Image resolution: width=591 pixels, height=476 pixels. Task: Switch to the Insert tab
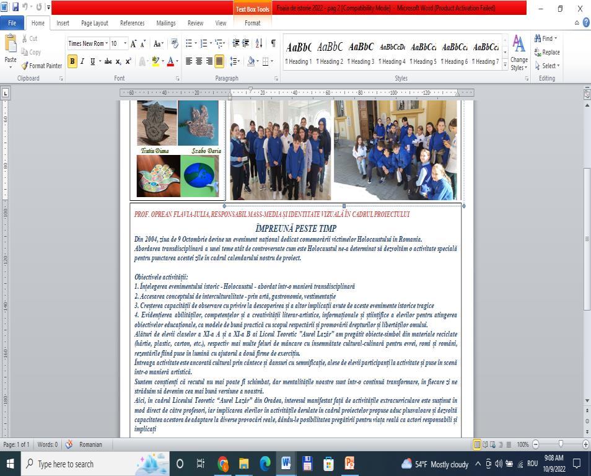(x=63, y=23)
